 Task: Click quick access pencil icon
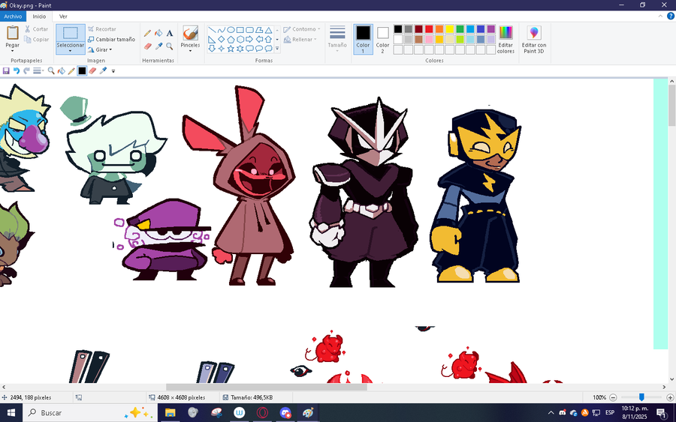71,70
